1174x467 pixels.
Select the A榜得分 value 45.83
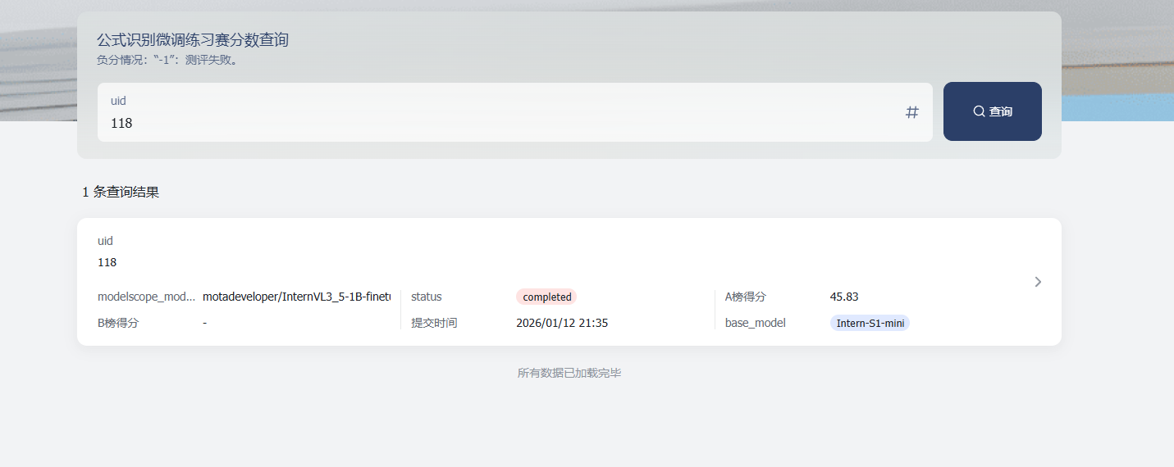[844, 297]
